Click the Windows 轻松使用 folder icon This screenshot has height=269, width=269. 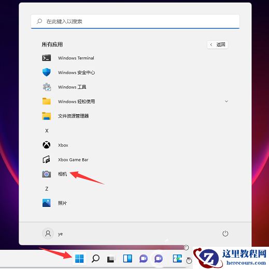pyautogui.click(x=47, y=101)
